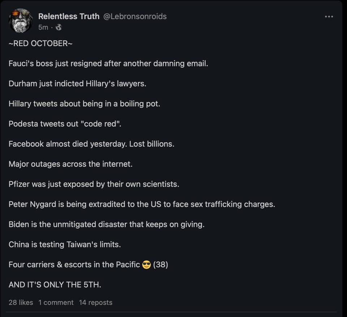Click the Peter Nygard extradition line
Image resolution: width=347 pixels, height=317 pixels.
coord(142,204)
